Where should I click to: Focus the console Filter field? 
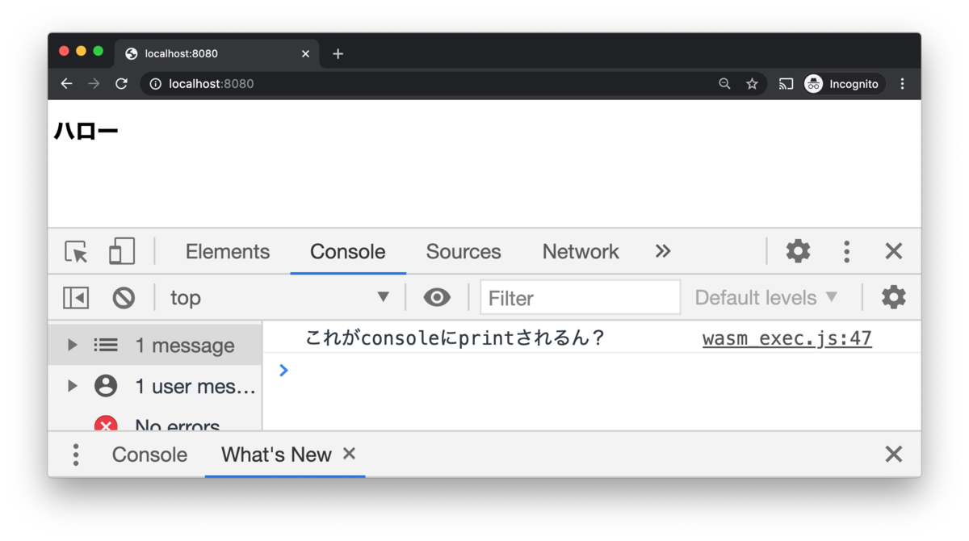click(x=581, y=298)
